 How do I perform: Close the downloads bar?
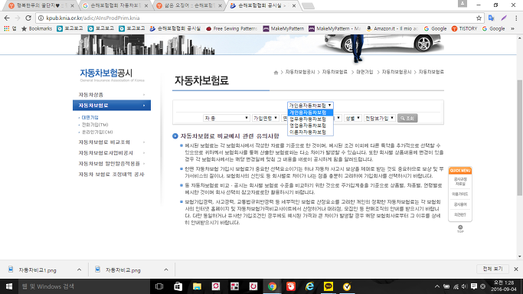516,269
